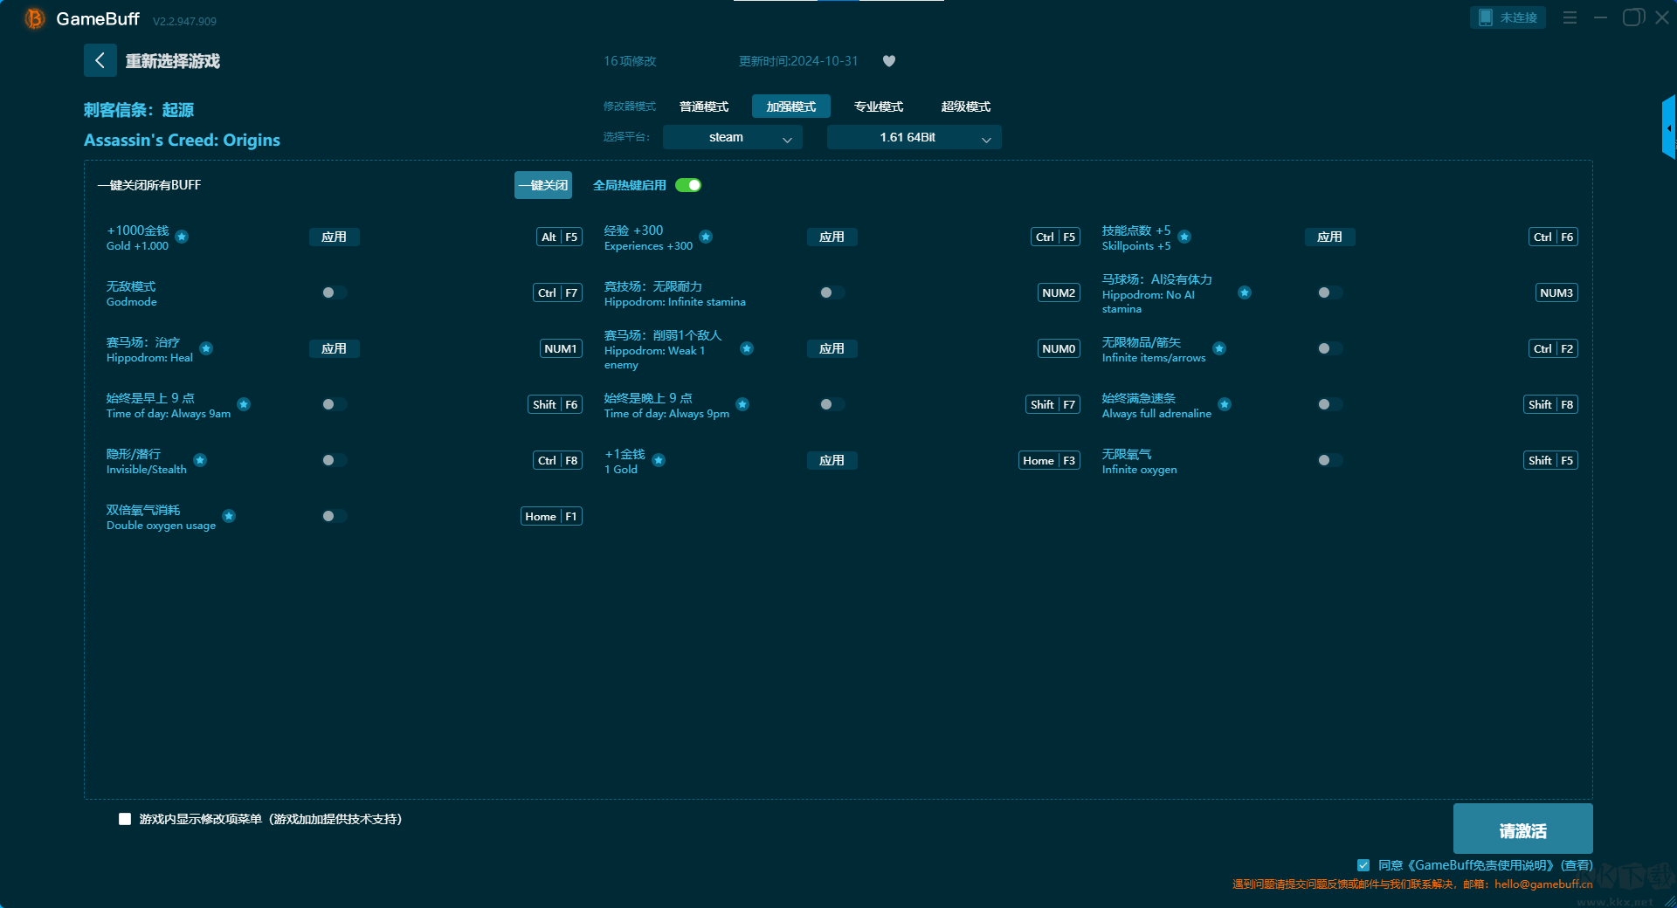Click the GameBuff logo icon
The height and width of the screenshot is (908, 1677).
(x=34, y=18)
